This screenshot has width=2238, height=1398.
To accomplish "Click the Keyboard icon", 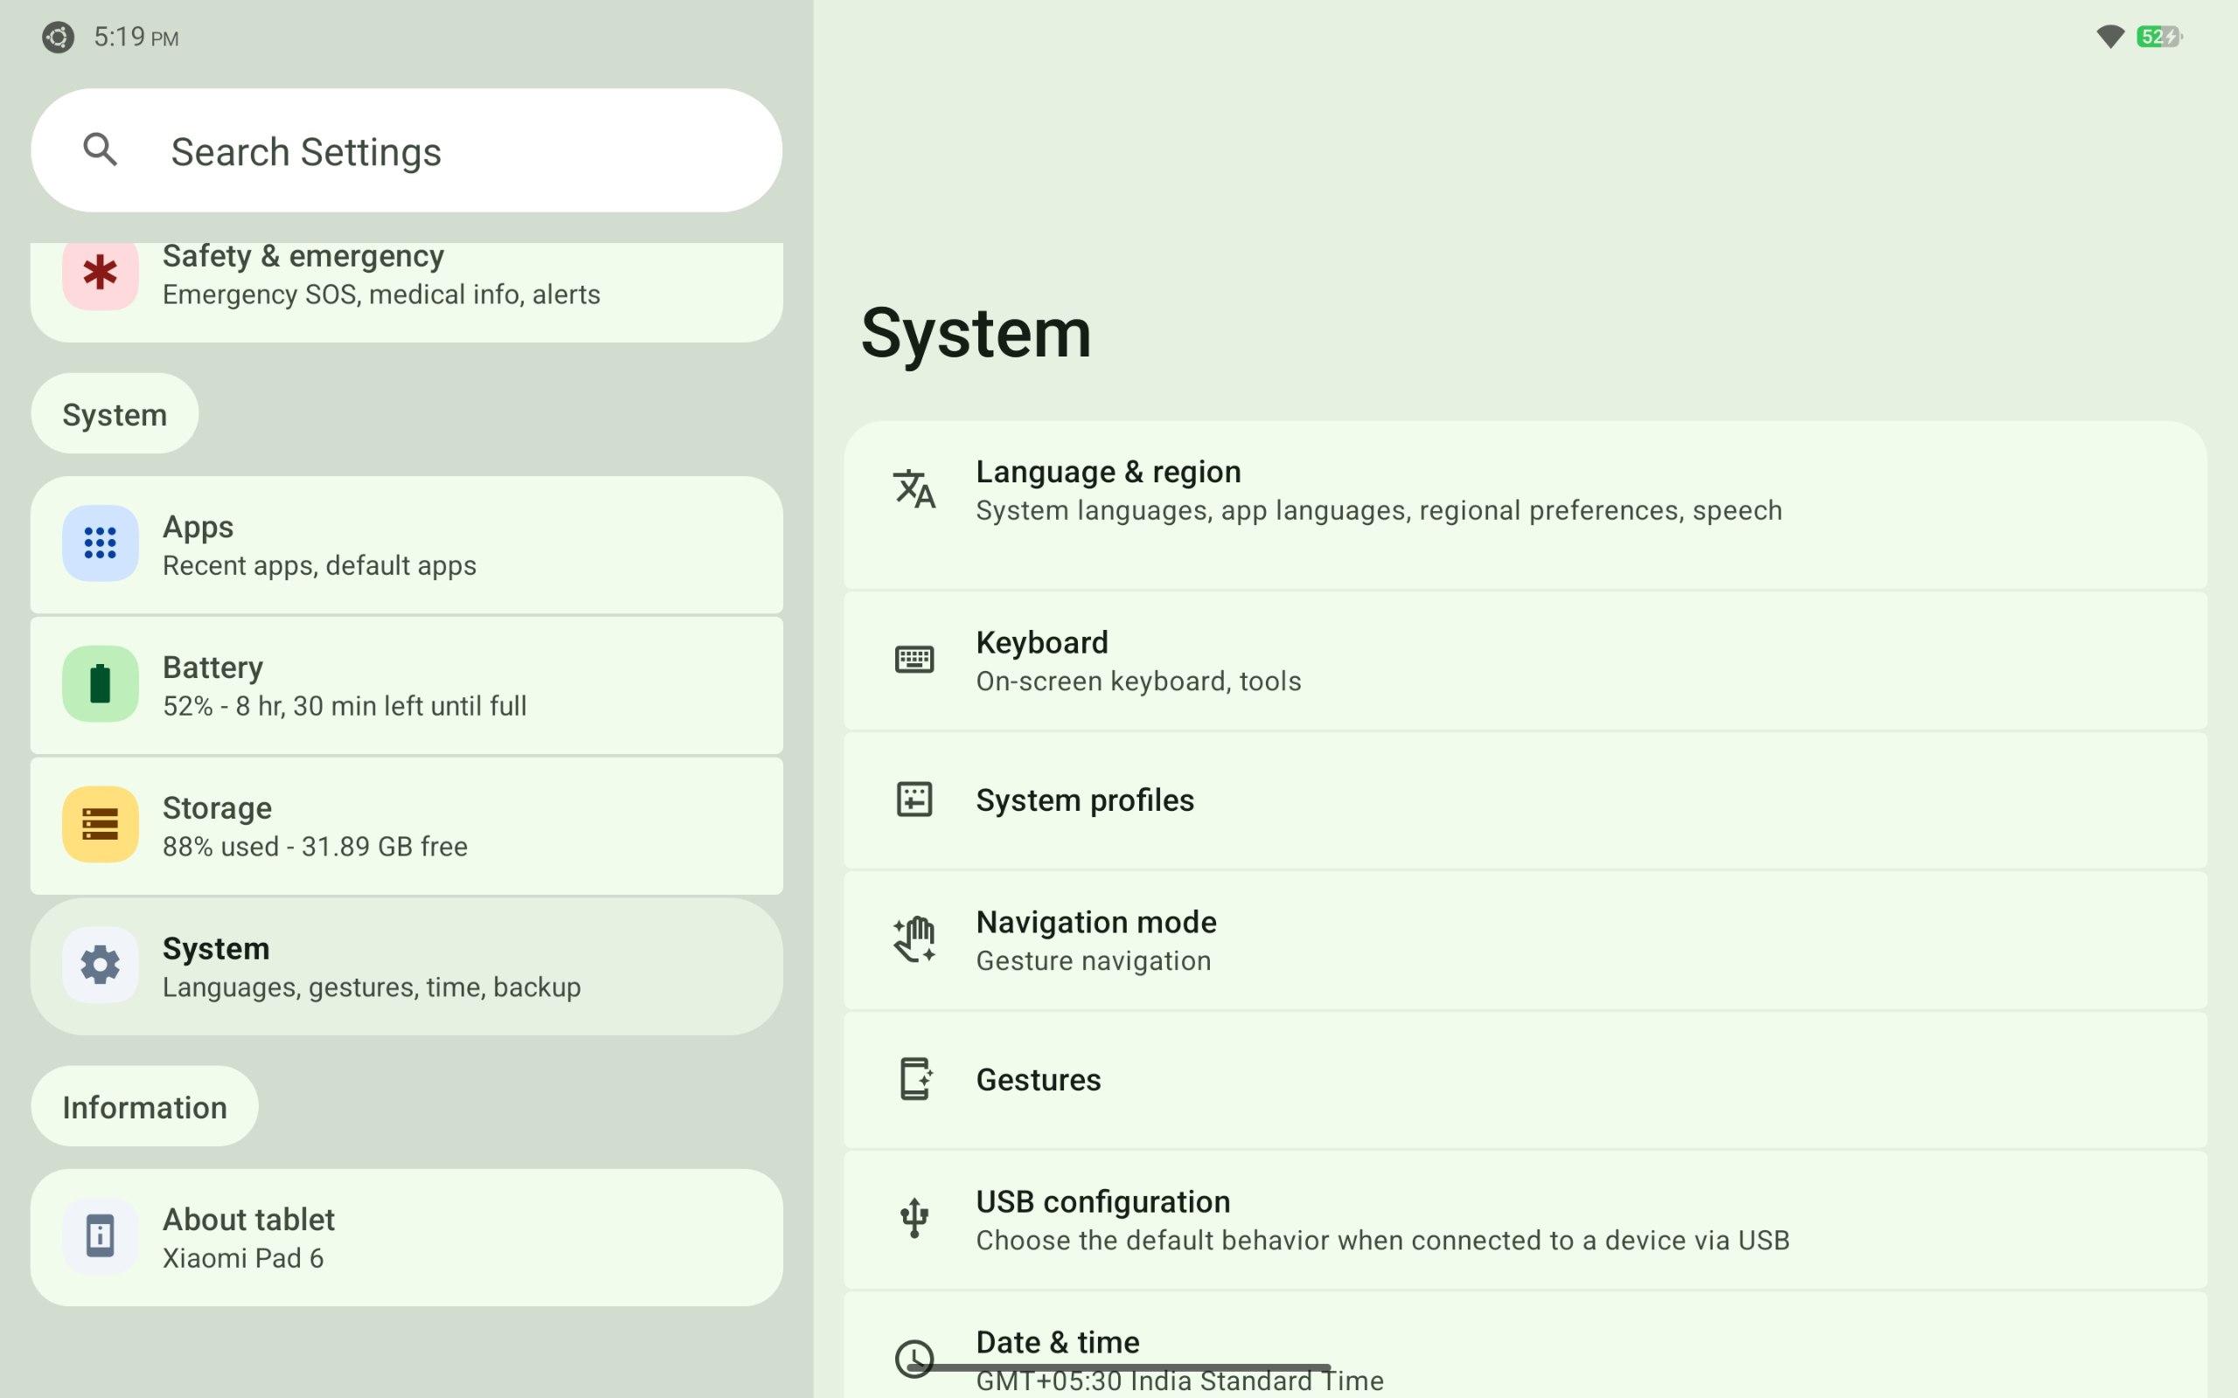I will [914, 661].
